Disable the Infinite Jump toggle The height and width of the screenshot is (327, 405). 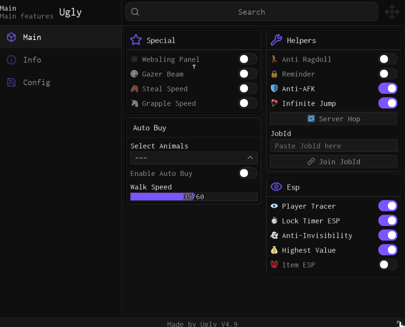(388, 103)
